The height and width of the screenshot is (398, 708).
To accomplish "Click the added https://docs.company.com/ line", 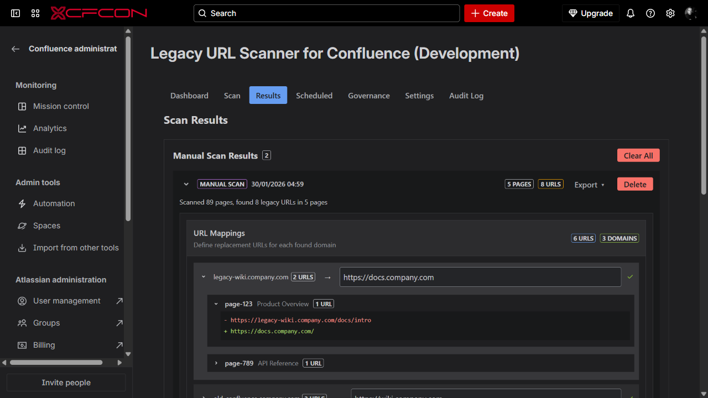I will (272, 331).
